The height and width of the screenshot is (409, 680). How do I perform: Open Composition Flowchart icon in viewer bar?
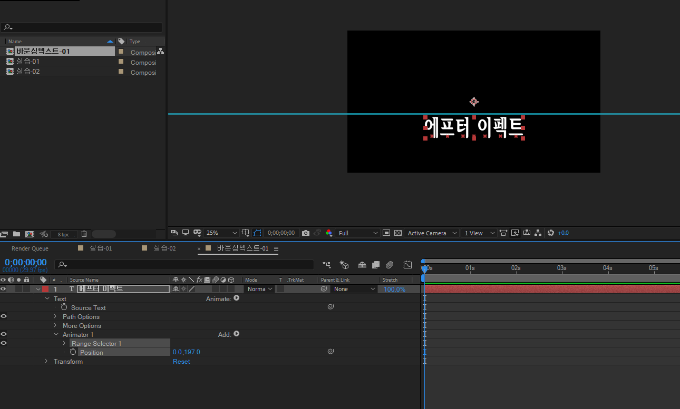538,233
